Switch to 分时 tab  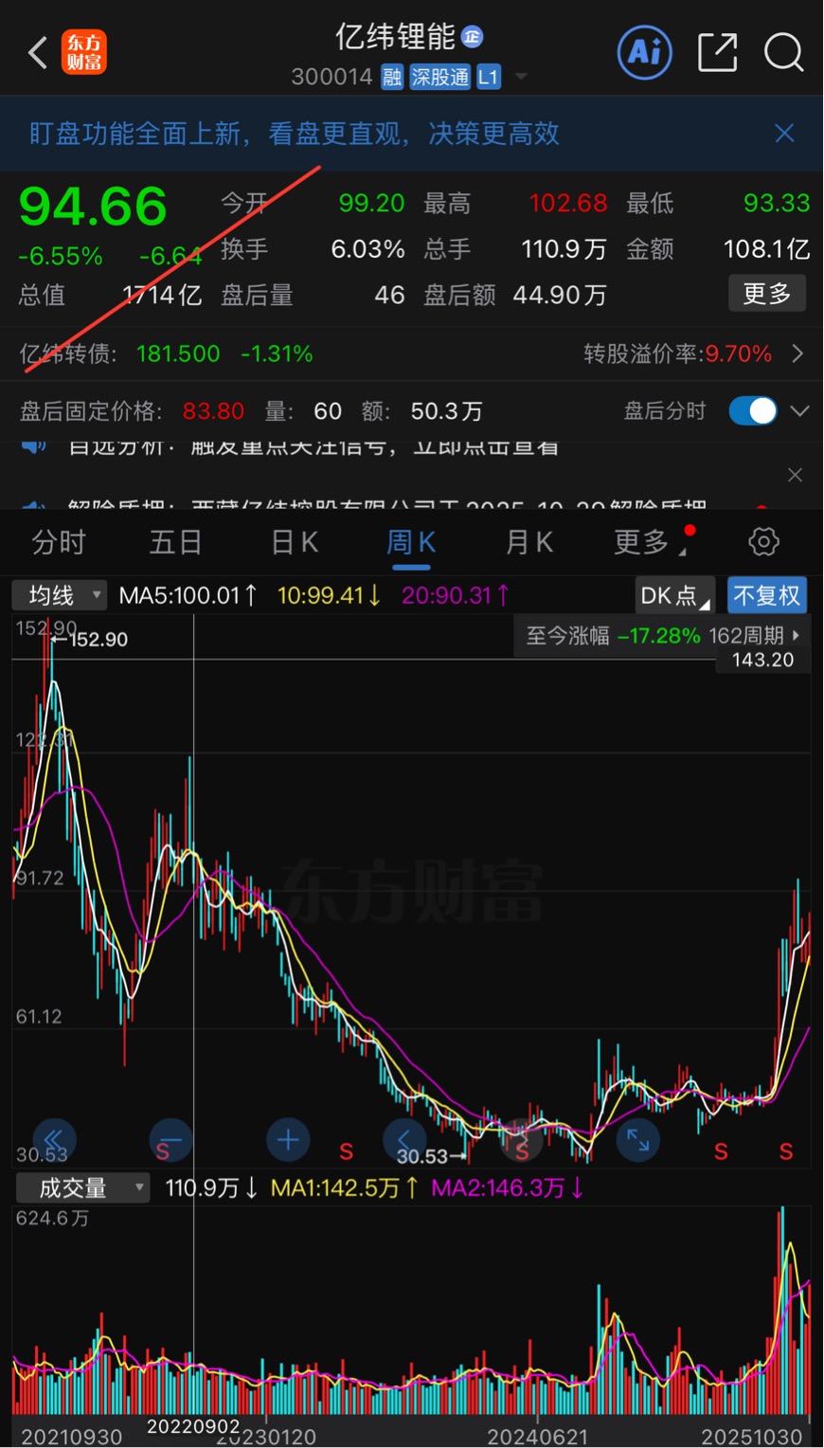coord(59,542)
